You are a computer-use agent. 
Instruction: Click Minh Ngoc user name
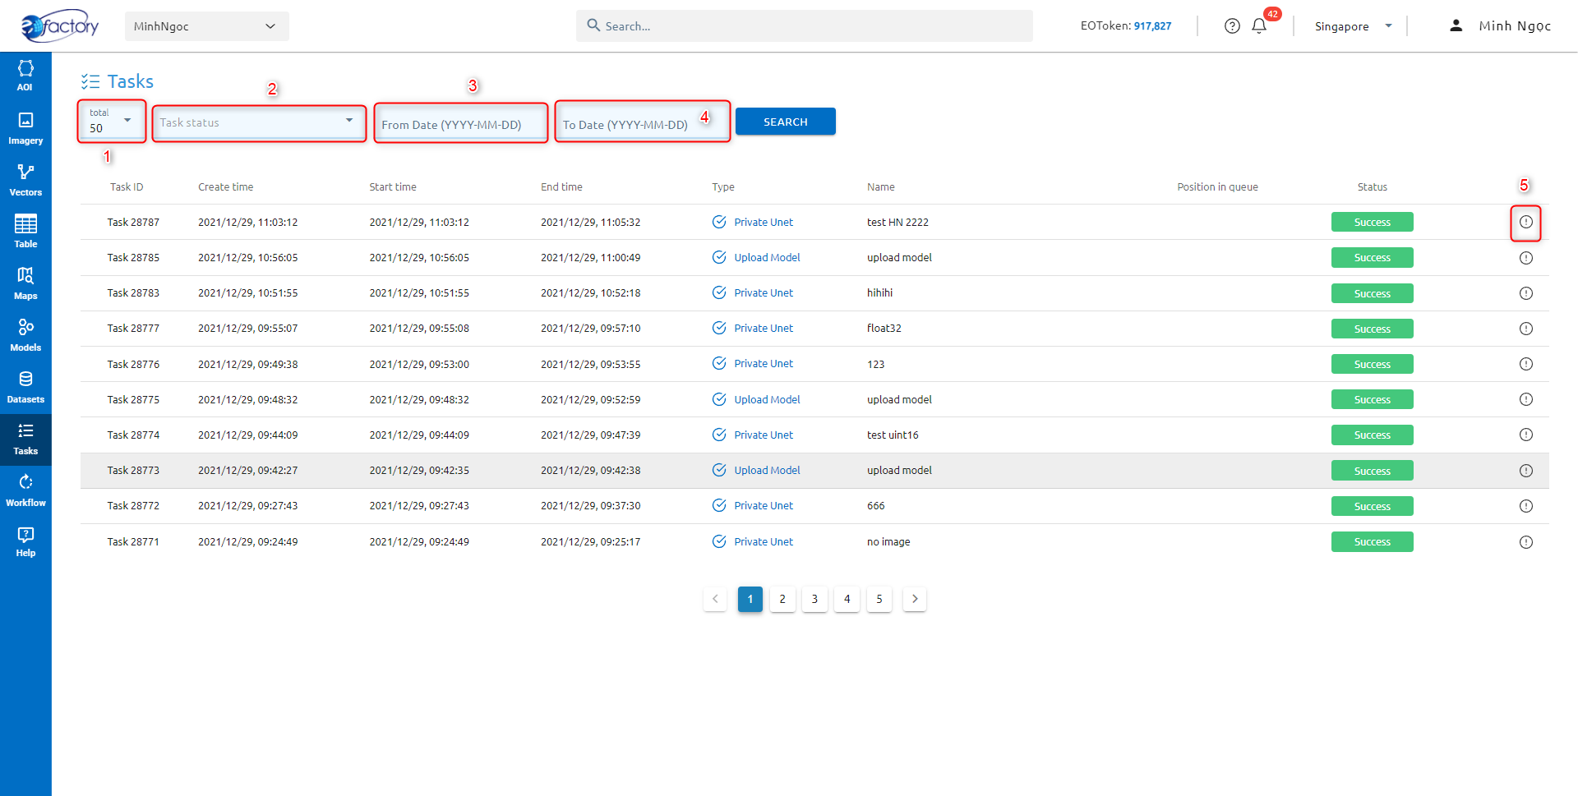click(x=1515, y=26)
